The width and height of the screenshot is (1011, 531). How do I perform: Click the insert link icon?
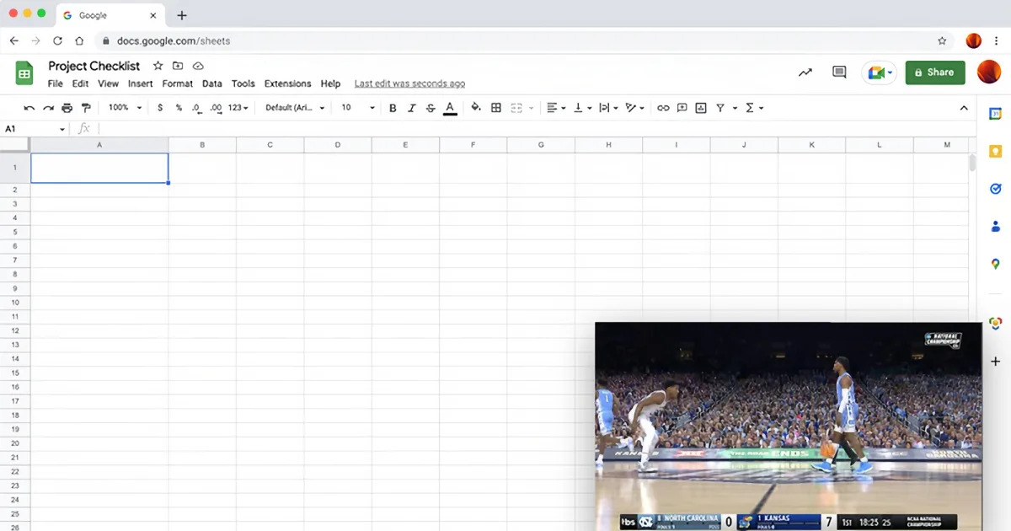[x=663, y=108]
